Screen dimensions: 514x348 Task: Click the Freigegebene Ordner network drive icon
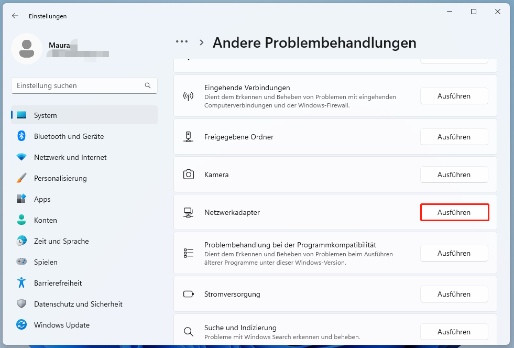click(188, 137)
